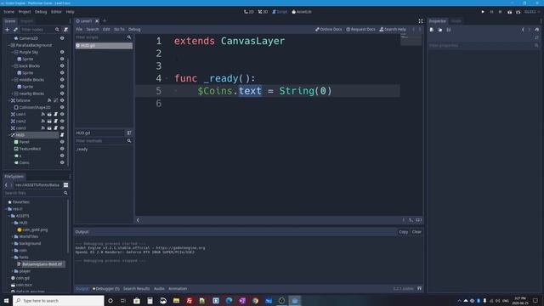This screenshot has height=306, width=544.
Task: Click the play current scene clapper icon
Action: tap(509, 12)
